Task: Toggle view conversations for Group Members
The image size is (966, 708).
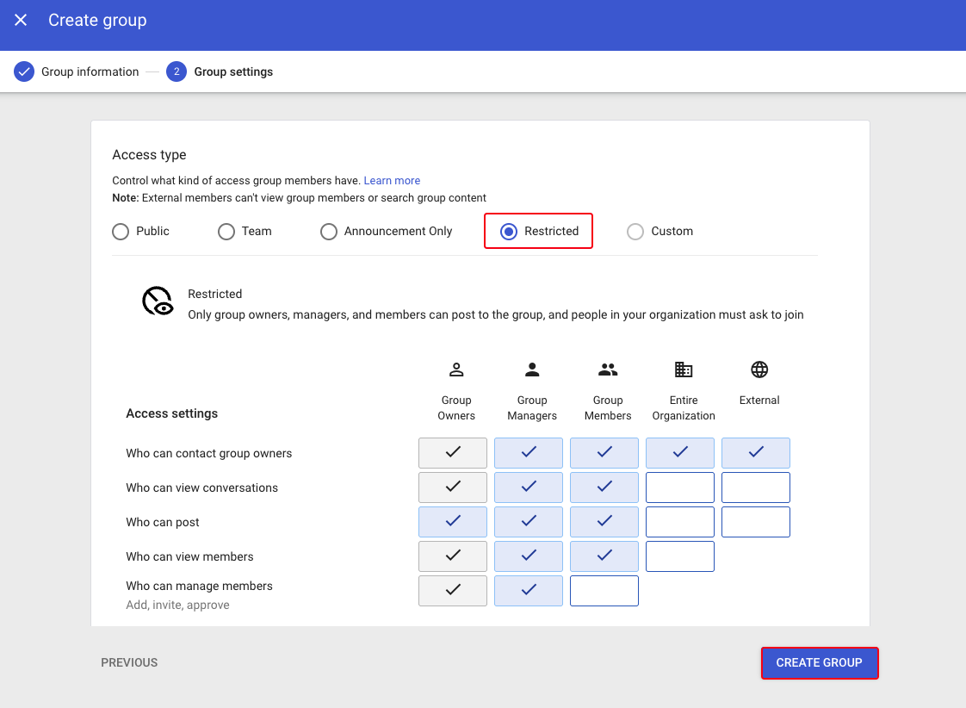Action: coord(604,488)
